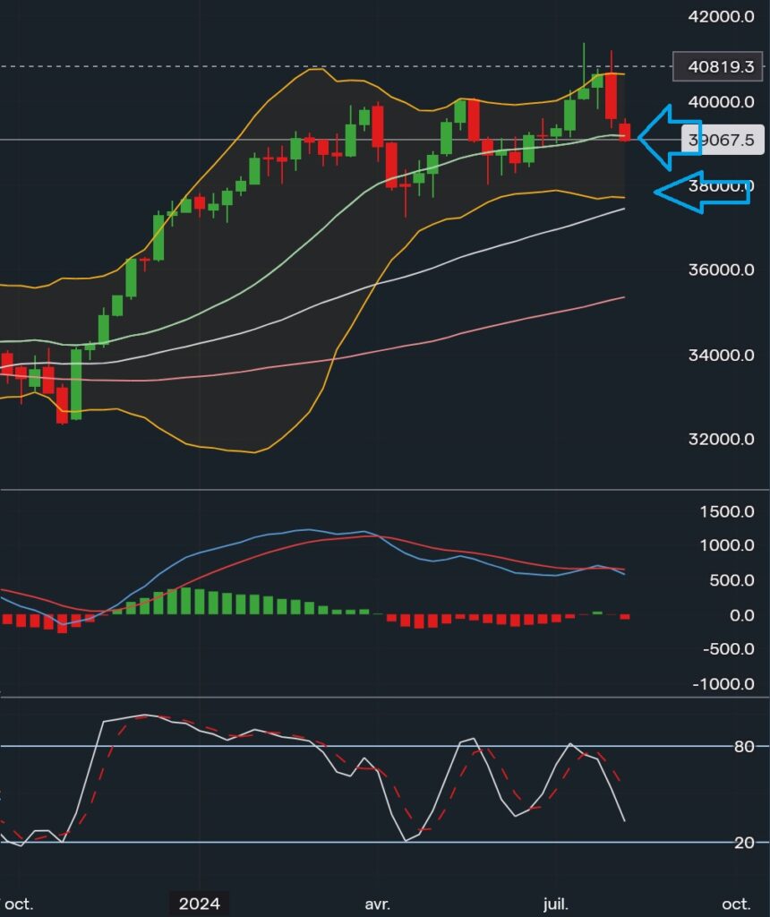Viewport: 770px width, 917px height.
Task: Click the 32000.0 price axis value
Action: (x=721, y=439)
